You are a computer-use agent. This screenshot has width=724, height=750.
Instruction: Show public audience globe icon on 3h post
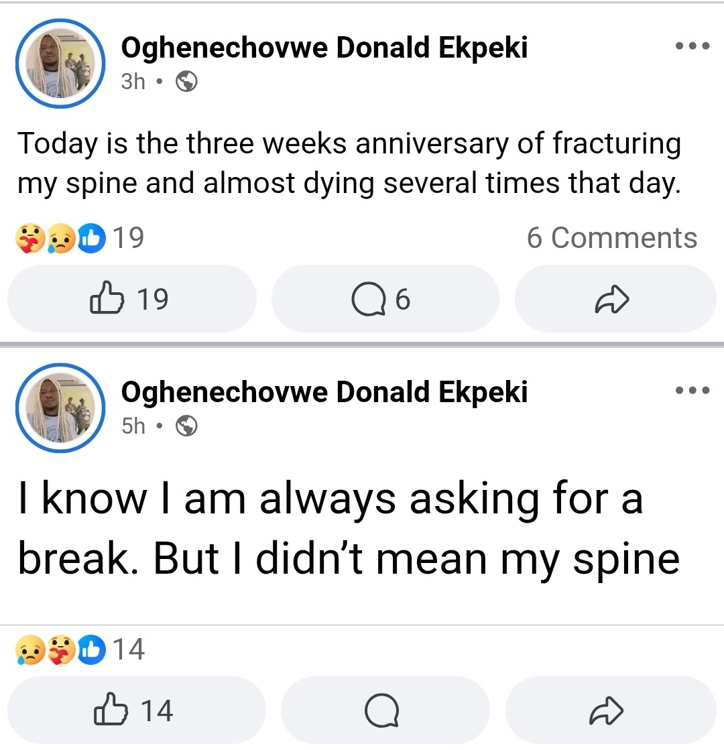click(186, 82)
